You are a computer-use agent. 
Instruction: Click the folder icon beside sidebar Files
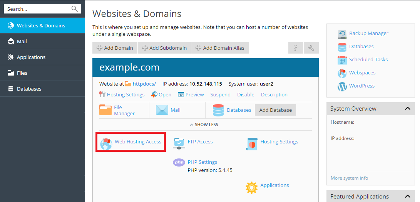tap(11, 73)
